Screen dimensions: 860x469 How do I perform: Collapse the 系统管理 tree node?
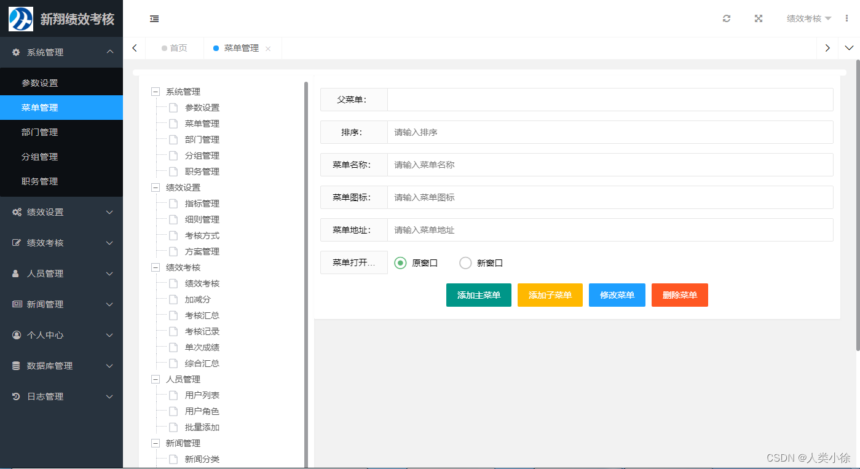(155, 92)
